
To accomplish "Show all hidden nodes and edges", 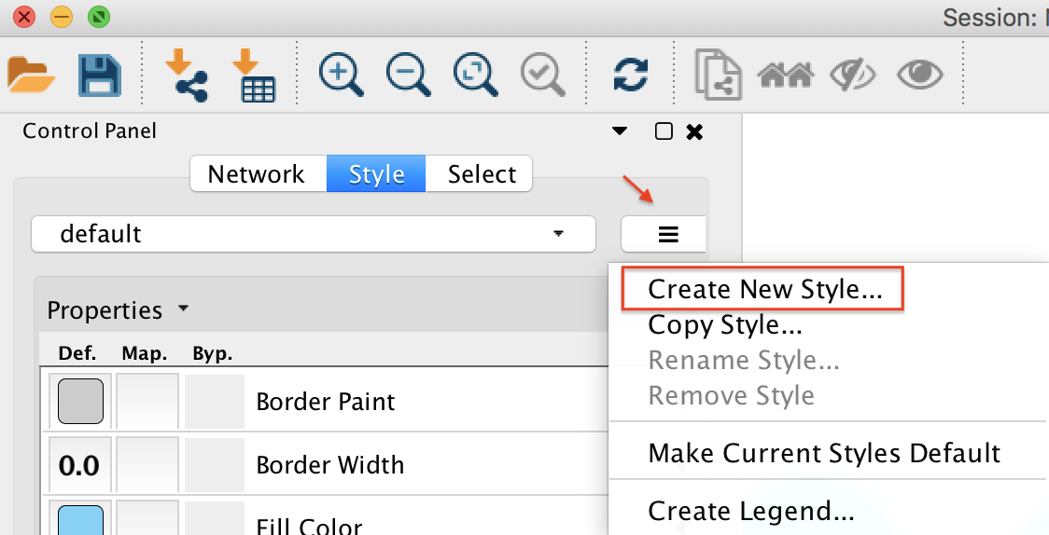I will coord(920,75).
